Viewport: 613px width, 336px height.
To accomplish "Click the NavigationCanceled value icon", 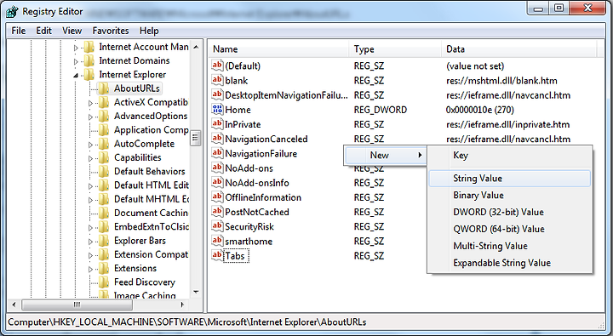I will click(217, 139).
